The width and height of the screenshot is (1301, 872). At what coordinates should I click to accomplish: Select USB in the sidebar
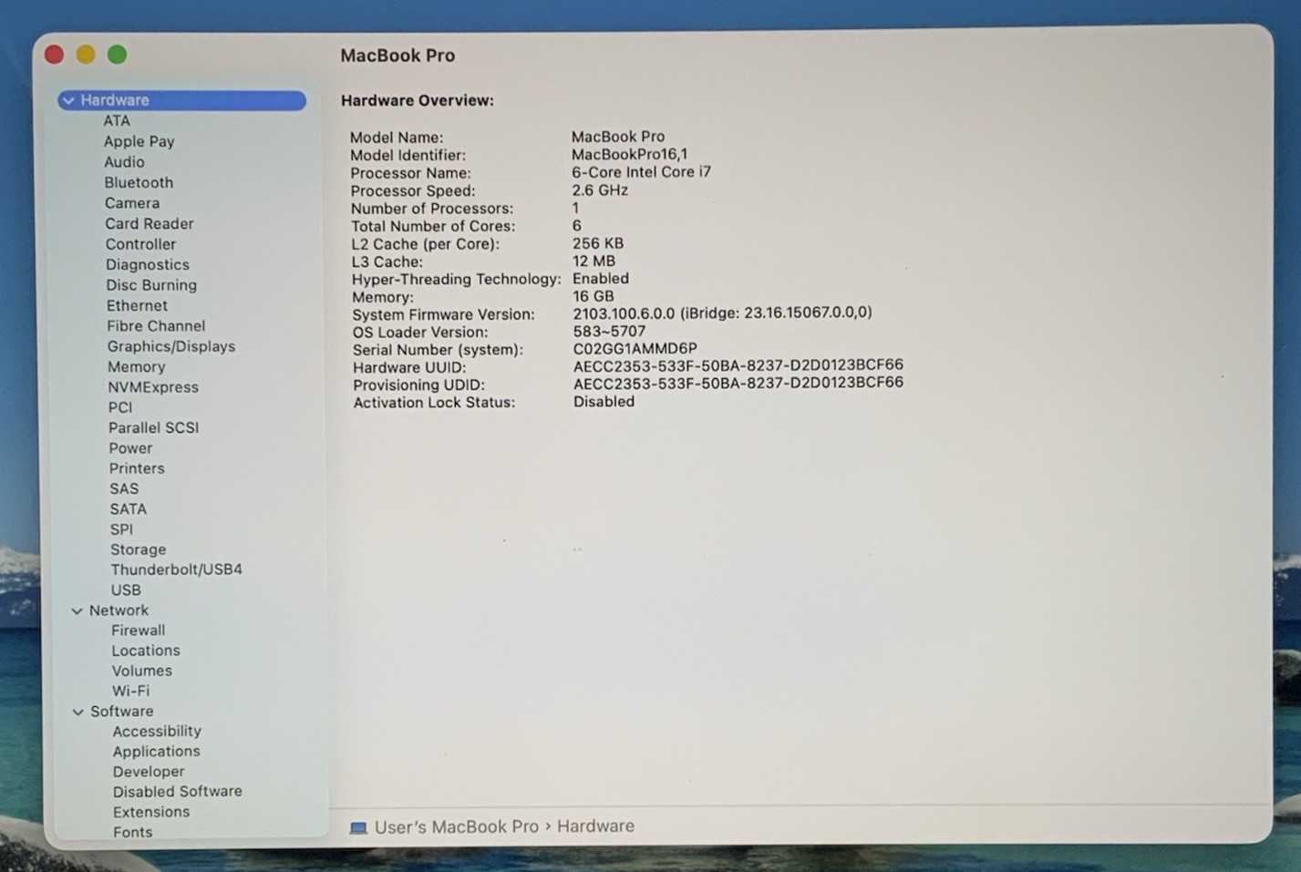pos(126,590)
